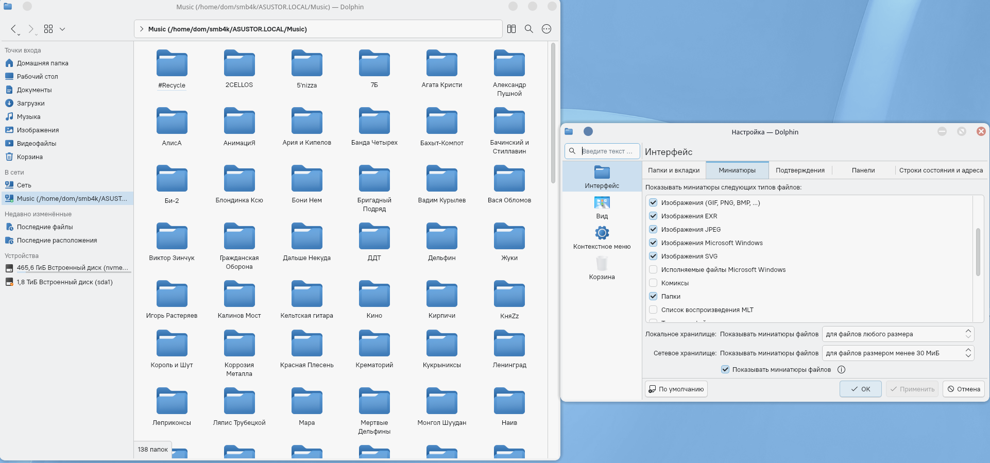Switch to the Папки и вкладки tab
This screenshot has width=990, height=463.
pyautogui.click(x=673, y=170)
